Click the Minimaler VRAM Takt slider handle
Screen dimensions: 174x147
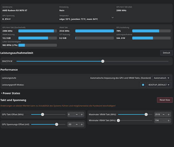119,120
